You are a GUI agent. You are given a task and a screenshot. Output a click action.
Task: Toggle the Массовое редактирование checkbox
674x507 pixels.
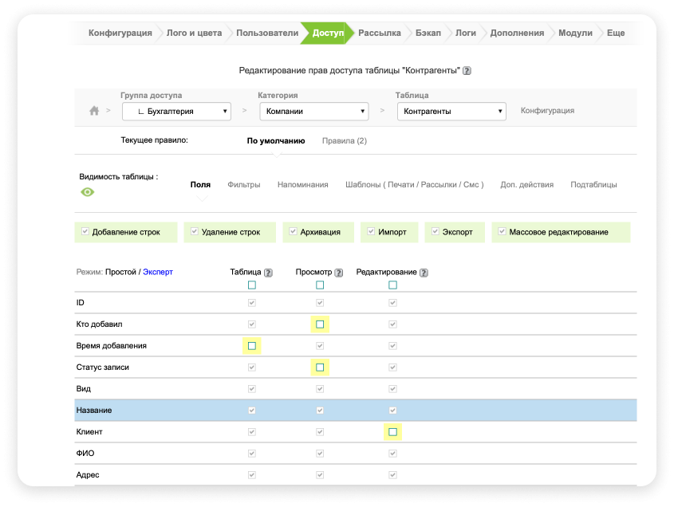coord(502,232)
